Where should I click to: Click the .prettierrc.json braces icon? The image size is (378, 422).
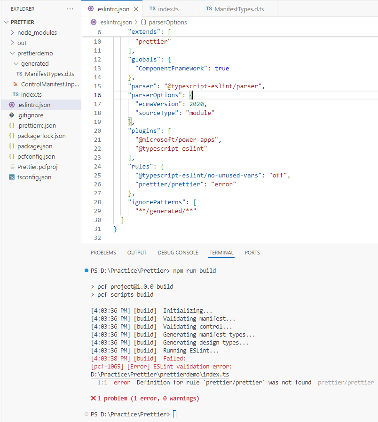click(x=12, y=125)
